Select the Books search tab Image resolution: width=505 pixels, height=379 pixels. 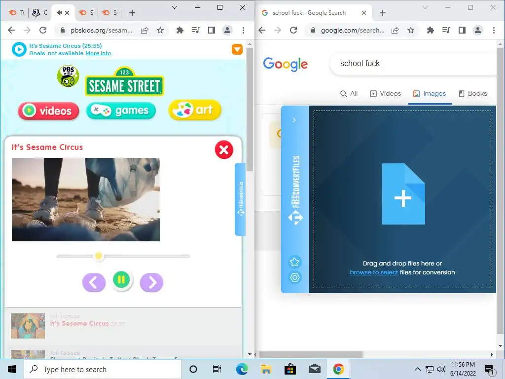coord(473,93)
